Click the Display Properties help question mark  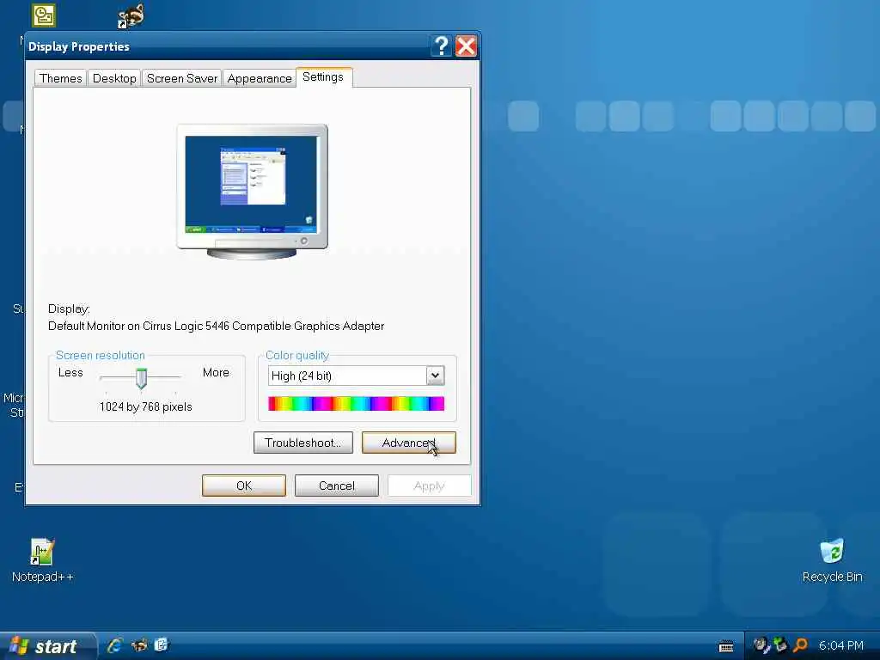441,46
